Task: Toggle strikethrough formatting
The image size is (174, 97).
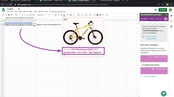Action: point(61,15)
